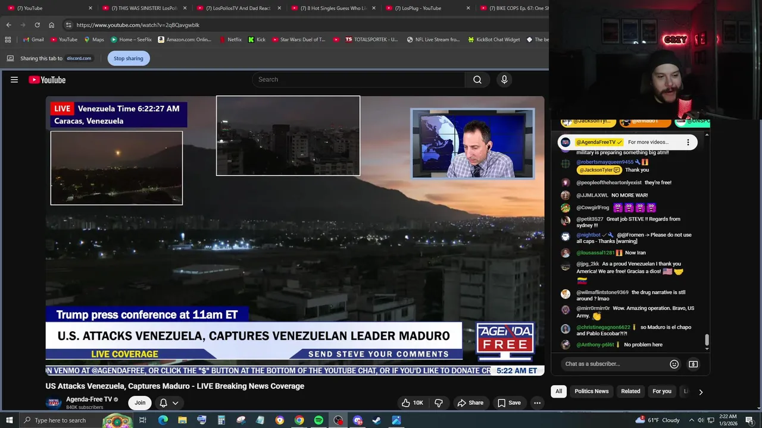Image resolution: width=762 pixels, height=428 pixels.
Task: Open Microsoft Edge from the taskbar
Action: point(163,420)
